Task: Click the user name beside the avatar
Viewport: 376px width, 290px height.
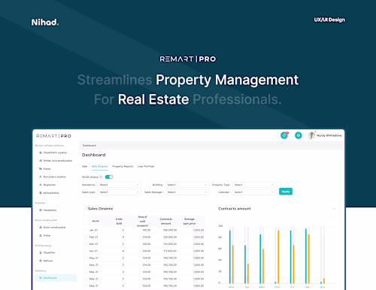Action: (x=329, y=135)
